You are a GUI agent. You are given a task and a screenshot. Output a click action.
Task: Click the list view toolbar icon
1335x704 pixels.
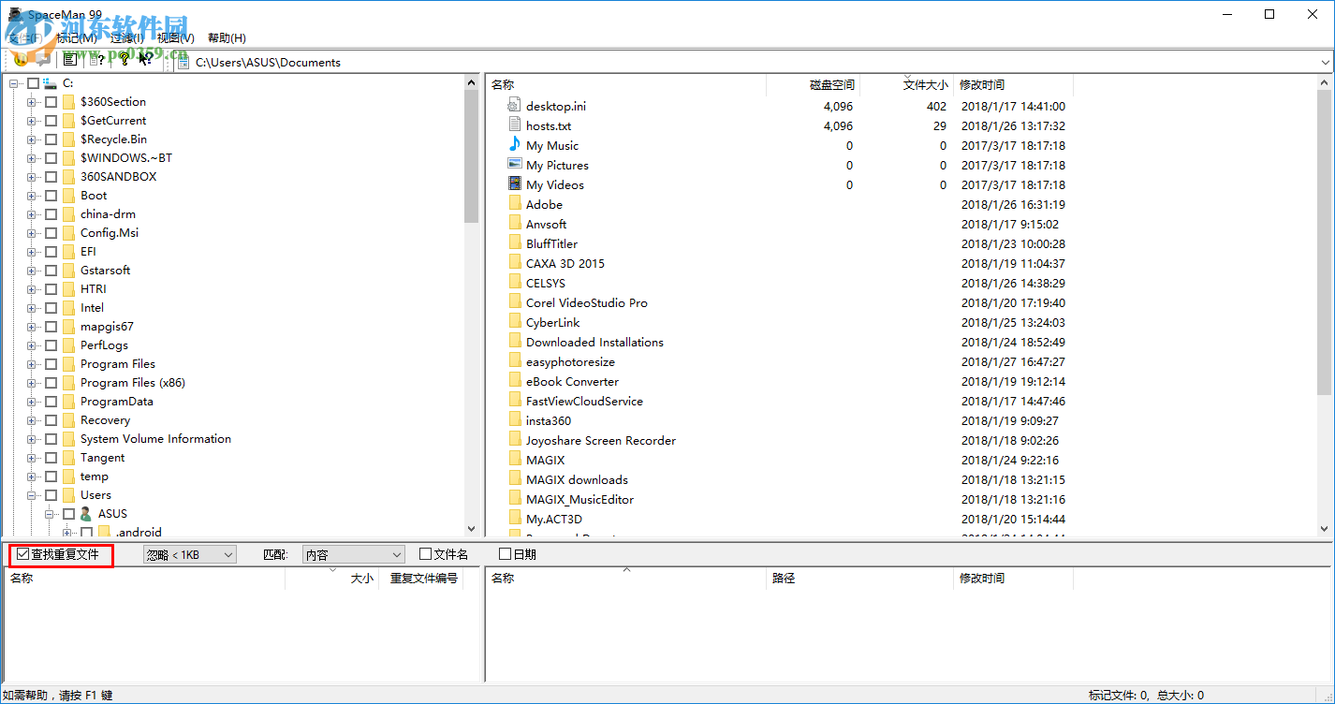[69, 60]
